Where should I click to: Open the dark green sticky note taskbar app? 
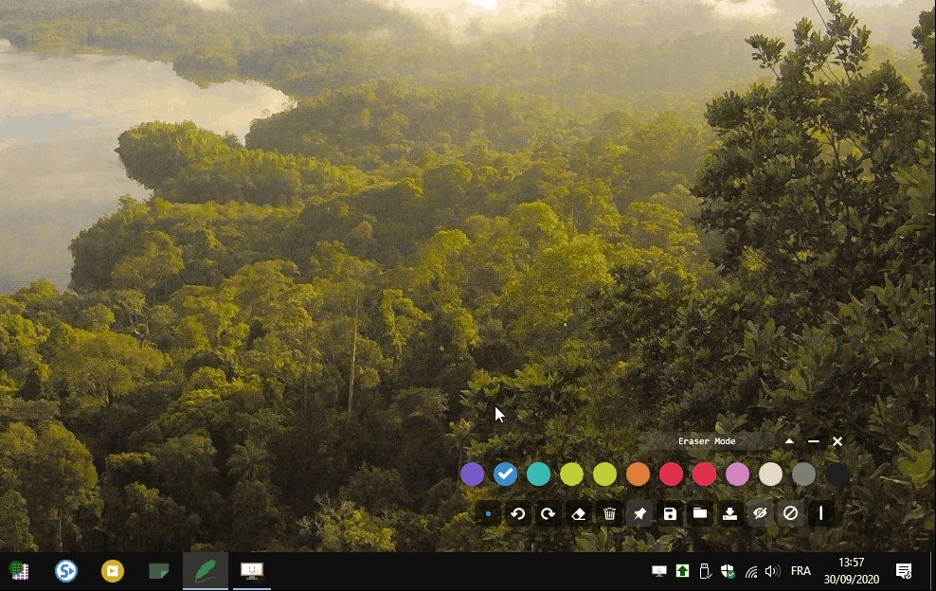(159, 571)
